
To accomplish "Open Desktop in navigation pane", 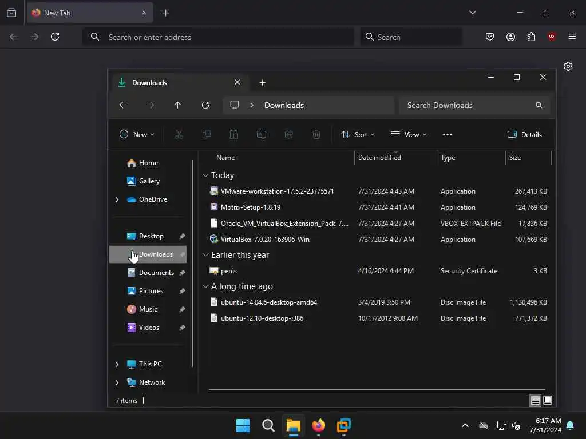I will pyautogui.click(x=148, y=236).
